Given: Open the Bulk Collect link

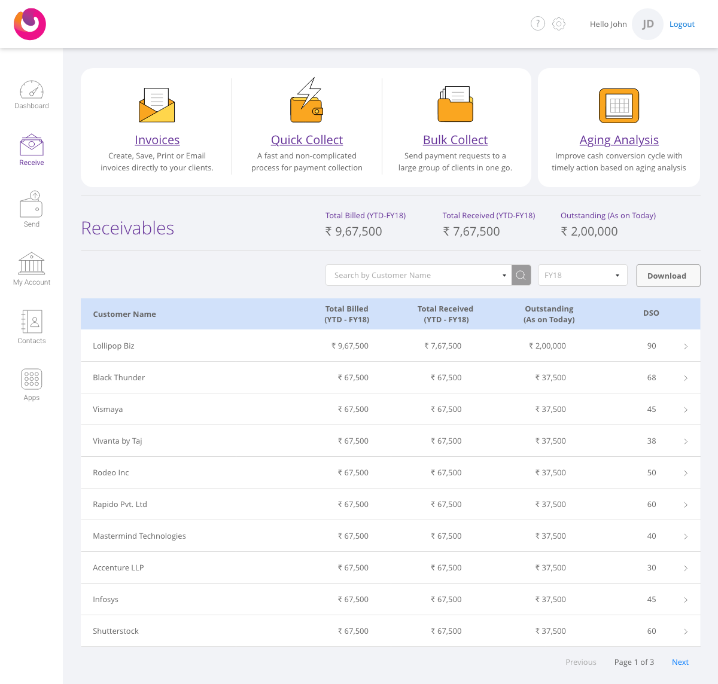Looking at the screenshot, I should [455, 140].
